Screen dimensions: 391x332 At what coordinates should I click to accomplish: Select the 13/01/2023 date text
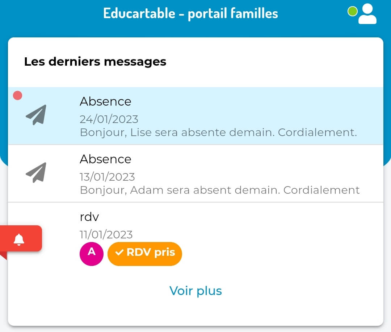coord(107,177)
